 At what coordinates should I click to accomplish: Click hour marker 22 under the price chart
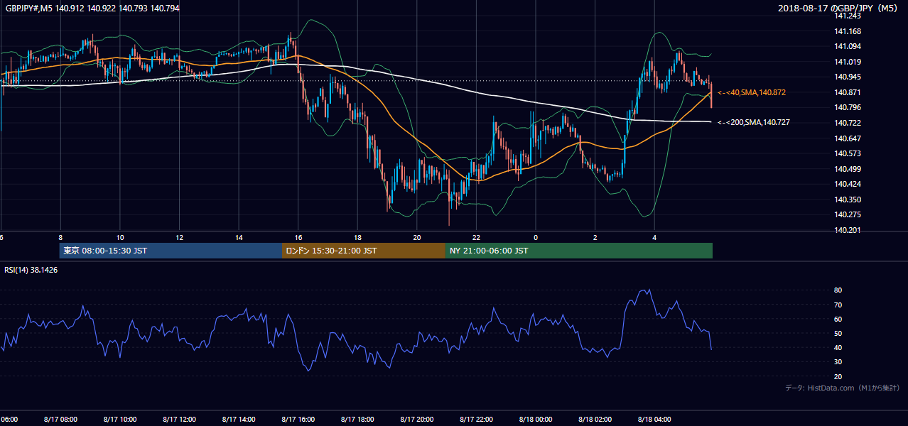476,237
